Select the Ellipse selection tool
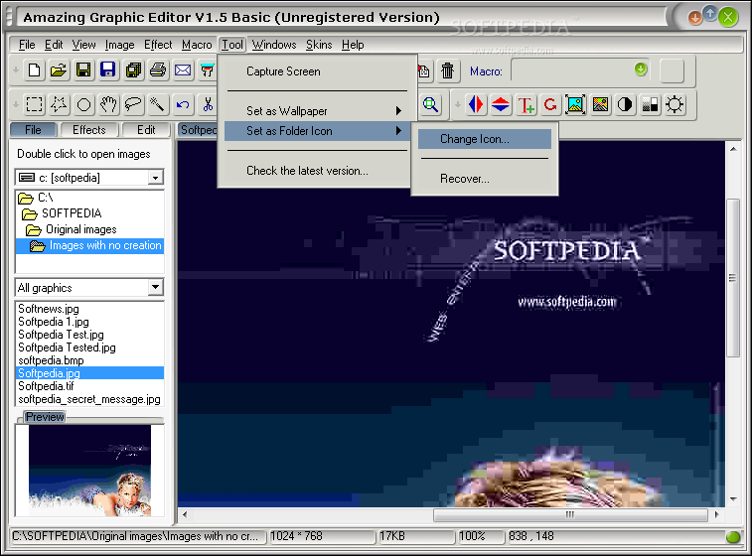The height and width of the screenshot is (556, 752). (83, 104)
